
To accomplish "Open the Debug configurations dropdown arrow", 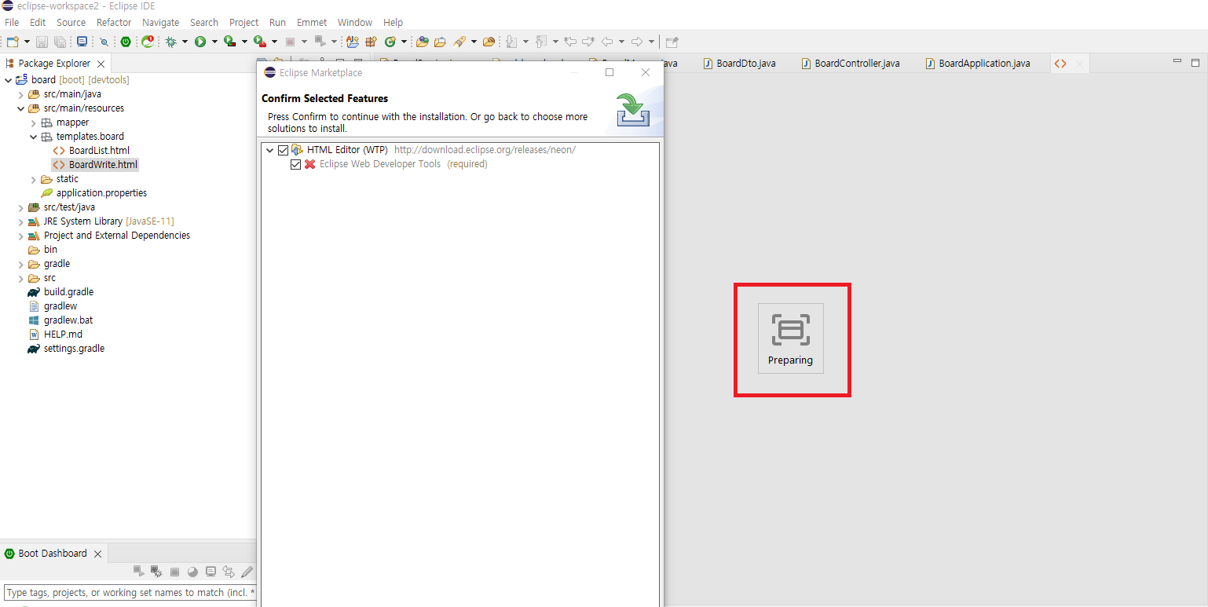I will point(185,42).
